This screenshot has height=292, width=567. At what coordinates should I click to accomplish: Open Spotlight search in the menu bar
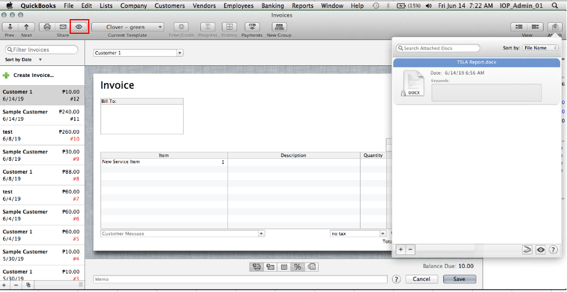click(555, 6)
